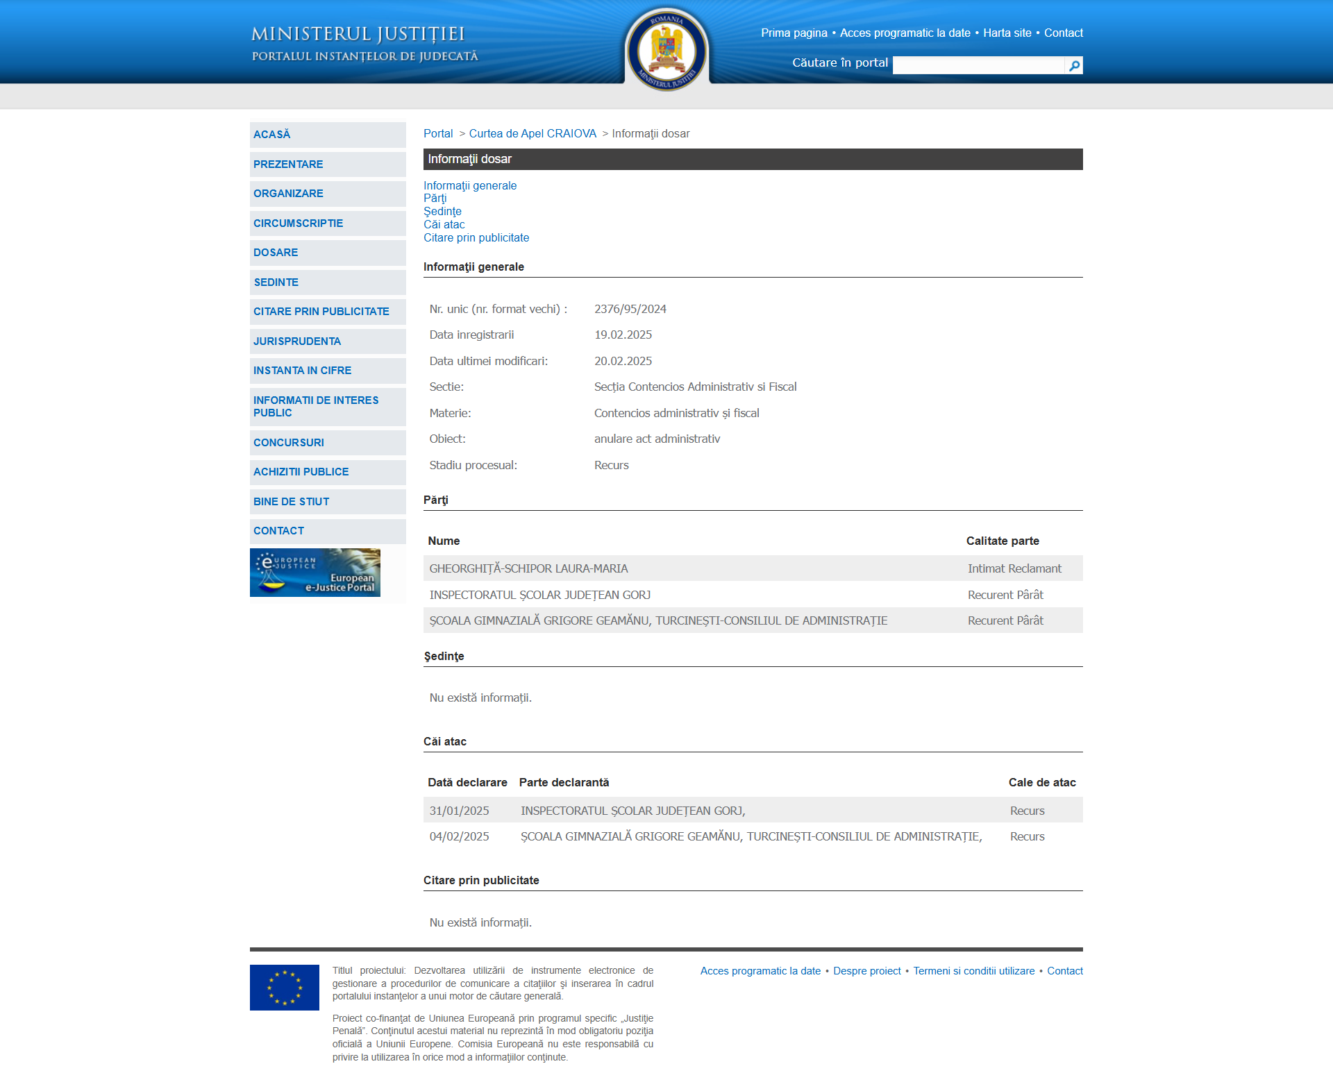Click the European Union flag image

click(x=285, y=988)
